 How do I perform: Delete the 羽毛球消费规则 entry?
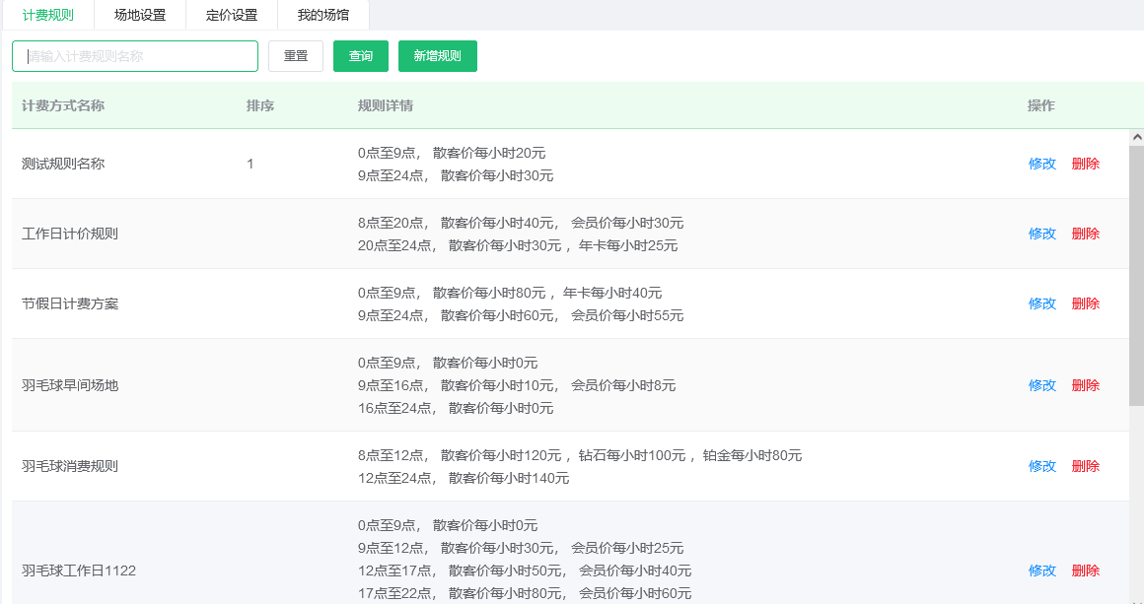click(1085, 466)
